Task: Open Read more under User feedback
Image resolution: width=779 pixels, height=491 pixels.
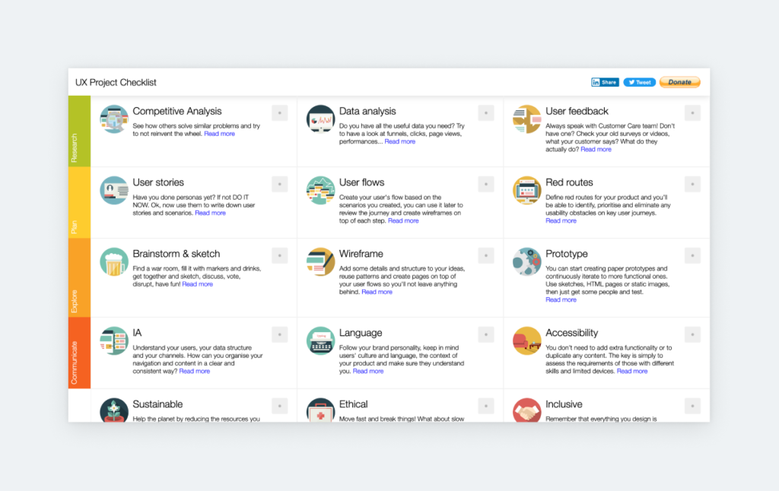Action: (x=596, y=150)
